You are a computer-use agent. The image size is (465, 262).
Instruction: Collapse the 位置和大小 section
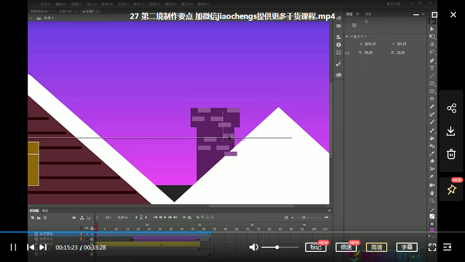(347, 36)
